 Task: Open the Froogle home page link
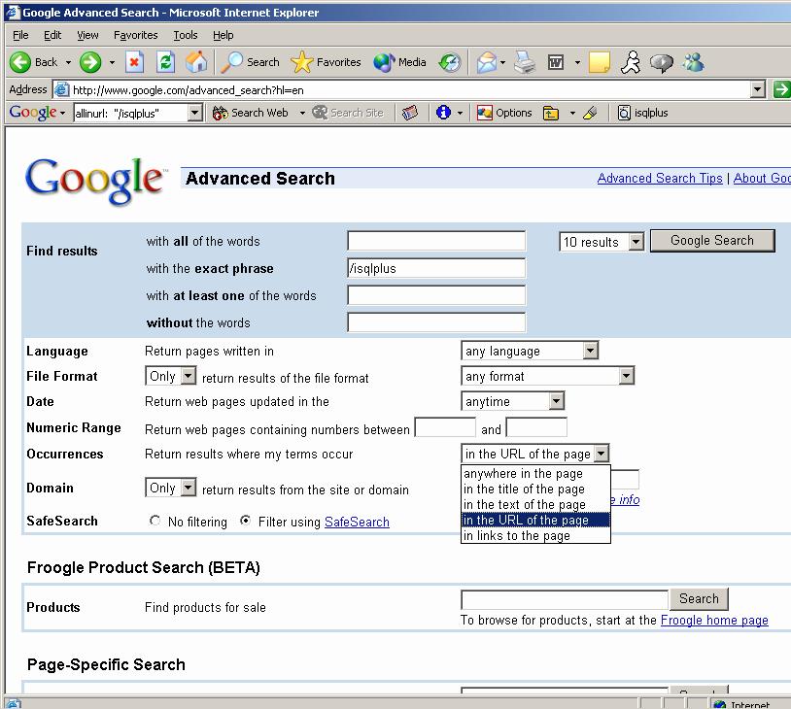coord(714,620)
